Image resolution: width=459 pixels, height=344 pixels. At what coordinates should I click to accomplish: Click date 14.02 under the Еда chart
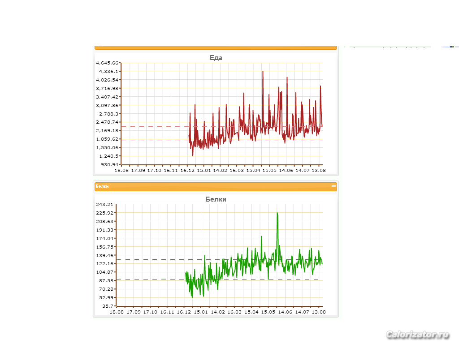click(x=220, y=170)
